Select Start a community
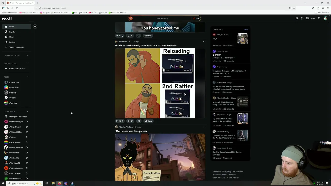 (17, 47)
